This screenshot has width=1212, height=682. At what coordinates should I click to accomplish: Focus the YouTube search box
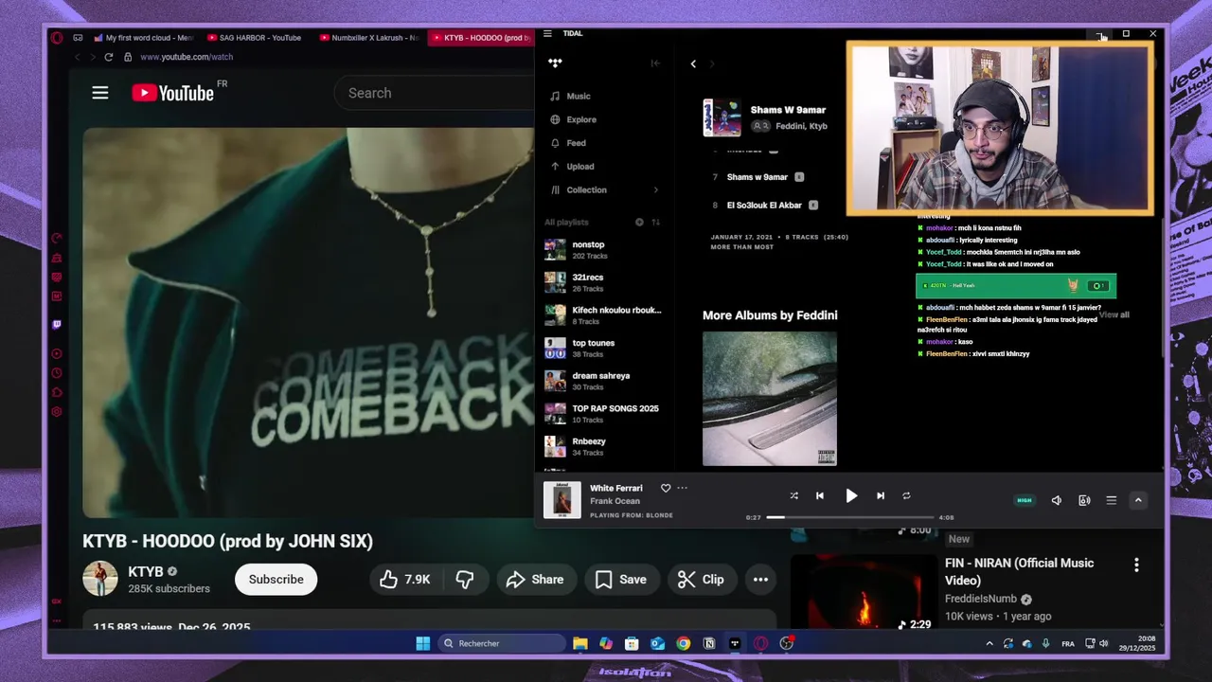(x=436, y=93)
